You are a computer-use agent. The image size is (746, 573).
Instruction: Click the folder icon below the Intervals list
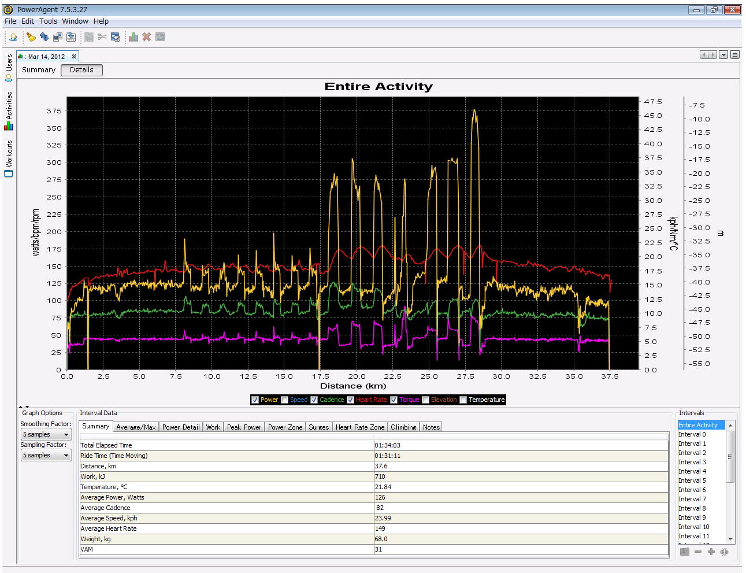pyautogui.click(x=685, y=552)
